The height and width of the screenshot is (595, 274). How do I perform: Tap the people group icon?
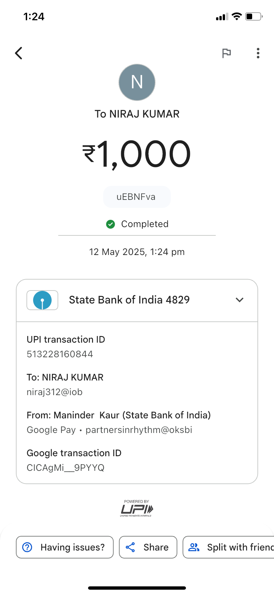point(194,547)
